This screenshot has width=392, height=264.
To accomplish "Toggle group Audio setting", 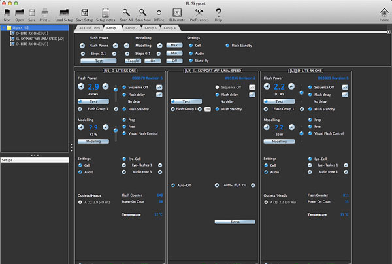I will coord(191,53).
